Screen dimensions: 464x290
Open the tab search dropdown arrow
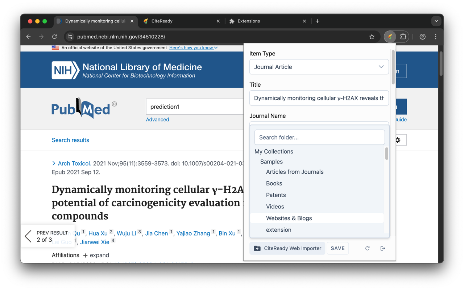(x=436, y=21)
